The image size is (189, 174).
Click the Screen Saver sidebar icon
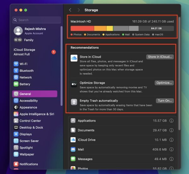16,141
